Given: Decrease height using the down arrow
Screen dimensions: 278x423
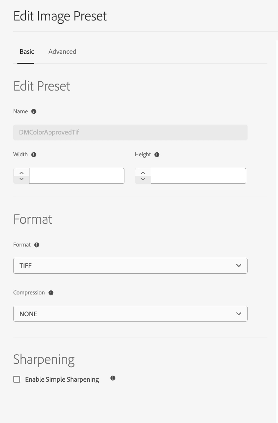Looking at the screenshot, I should click(x=143, y=179).
